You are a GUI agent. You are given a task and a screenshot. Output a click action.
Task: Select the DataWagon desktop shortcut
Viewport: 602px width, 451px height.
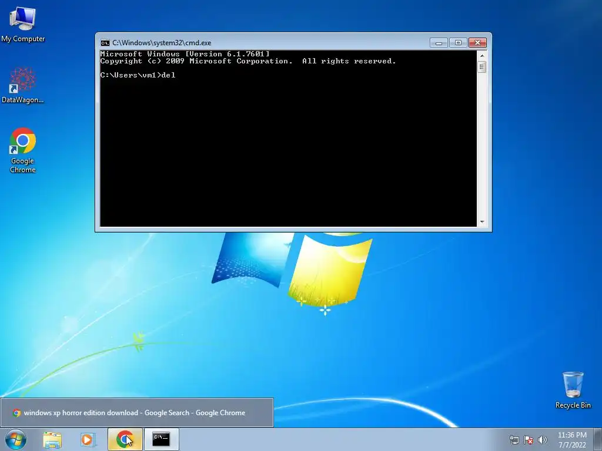point(23,85)
